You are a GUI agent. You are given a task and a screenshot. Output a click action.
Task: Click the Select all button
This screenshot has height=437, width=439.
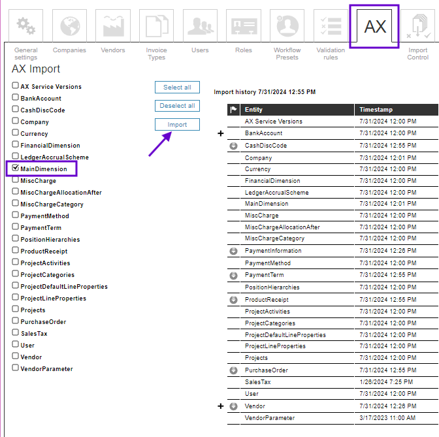pos(177,88)
